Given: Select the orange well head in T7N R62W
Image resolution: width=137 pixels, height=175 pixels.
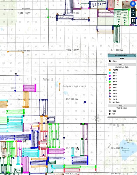Looking at the screenshot, I should coord(8,51).
